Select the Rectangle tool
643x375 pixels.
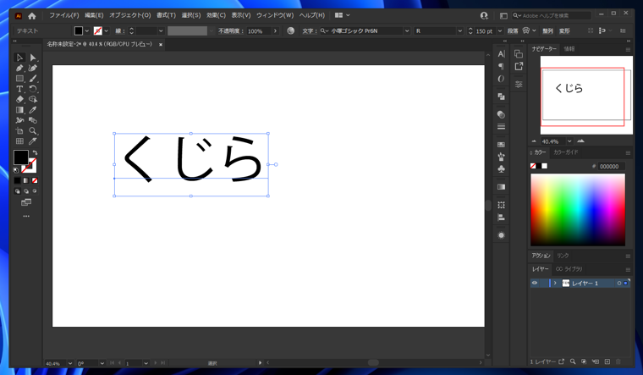click(19, 79)
